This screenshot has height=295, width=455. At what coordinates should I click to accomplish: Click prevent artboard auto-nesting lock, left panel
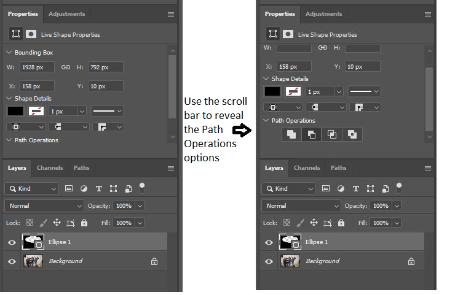pyautogui.click(x=71, y=223)
